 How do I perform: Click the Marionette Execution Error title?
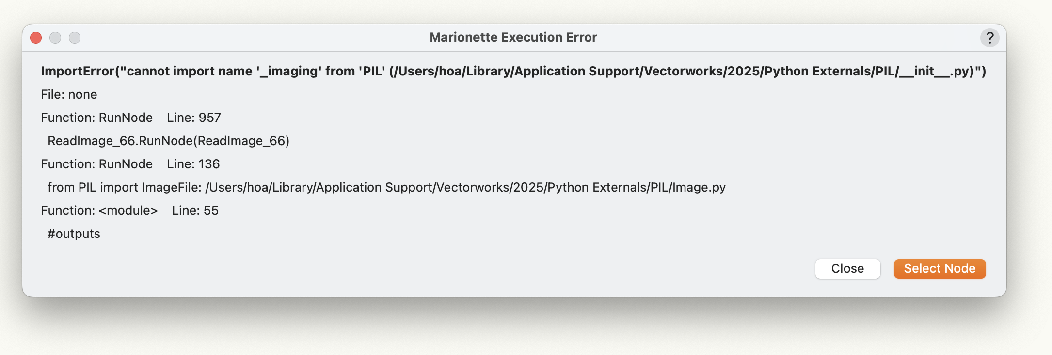513,38
